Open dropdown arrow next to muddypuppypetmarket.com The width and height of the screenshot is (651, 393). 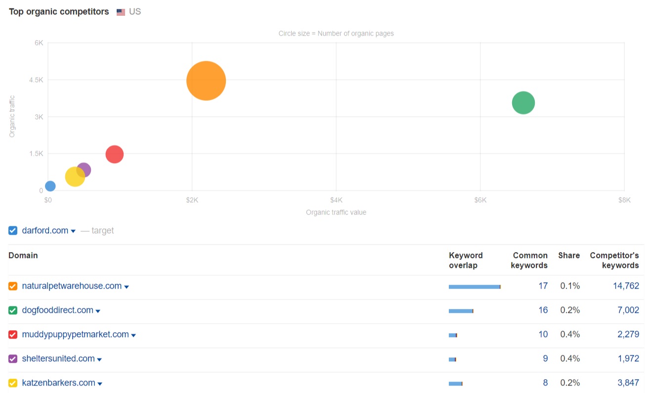[133, 335]
